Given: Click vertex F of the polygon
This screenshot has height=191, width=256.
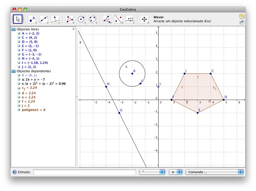Looking at the screenshot, I should (172, 100).
